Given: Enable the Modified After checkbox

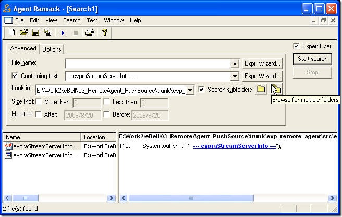Looking at the screenshot, I should (x=39, y=114).
